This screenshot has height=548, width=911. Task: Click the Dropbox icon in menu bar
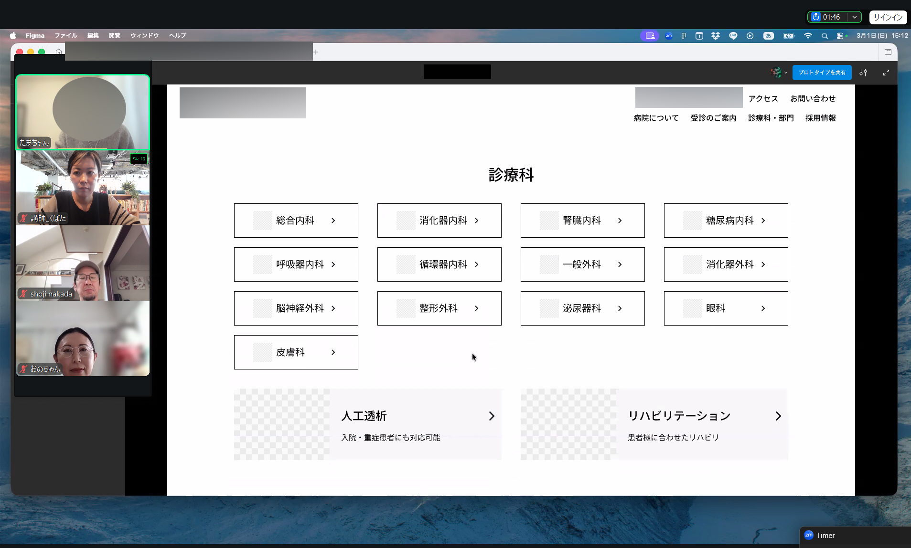715,35
